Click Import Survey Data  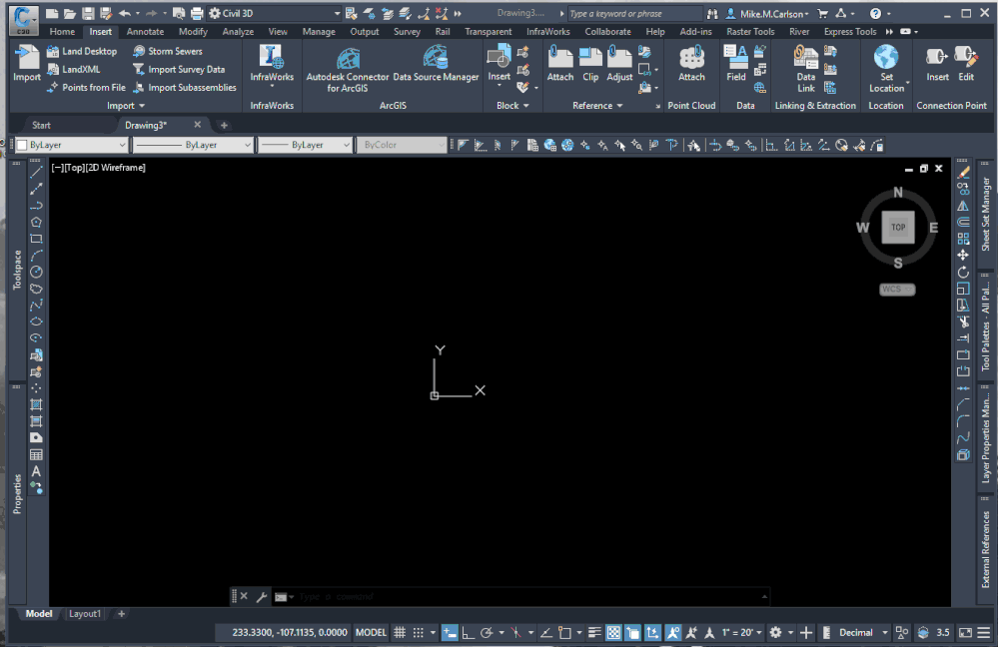point(185,69)
